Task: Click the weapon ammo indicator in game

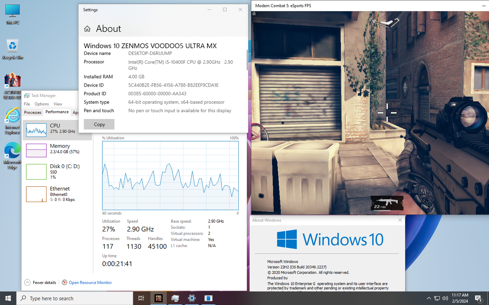Action: click(x=387, y=203)
